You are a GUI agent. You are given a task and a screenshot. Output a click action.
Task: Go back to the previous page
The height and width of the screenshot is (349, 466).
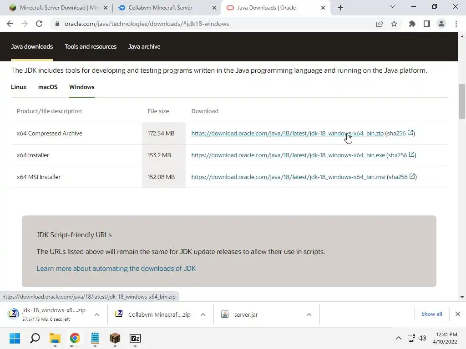coord(10,24)
